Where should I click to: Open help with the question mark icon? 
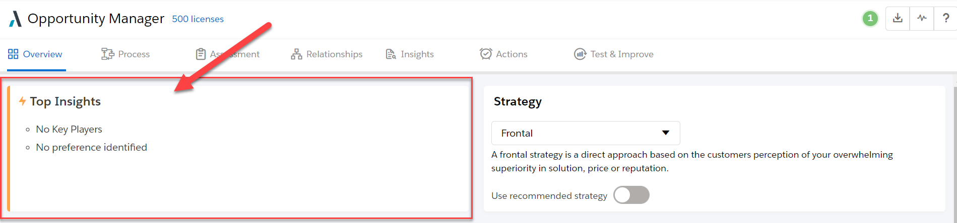945,19
